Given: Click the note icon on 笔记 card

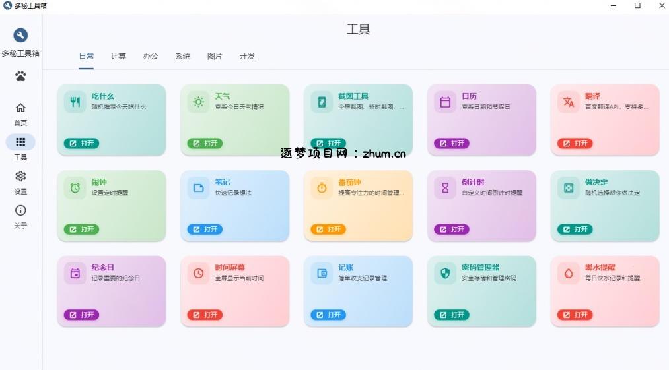Looking at the screenshot, I should (198, 188).
